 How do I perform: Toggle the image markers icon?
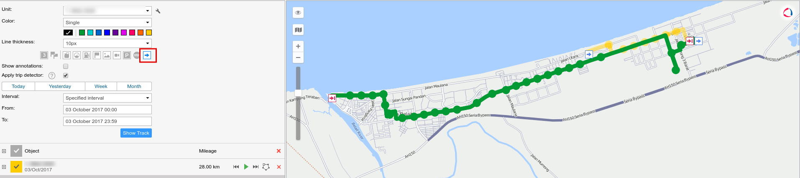pyautogui.click(x=107, y=55)
